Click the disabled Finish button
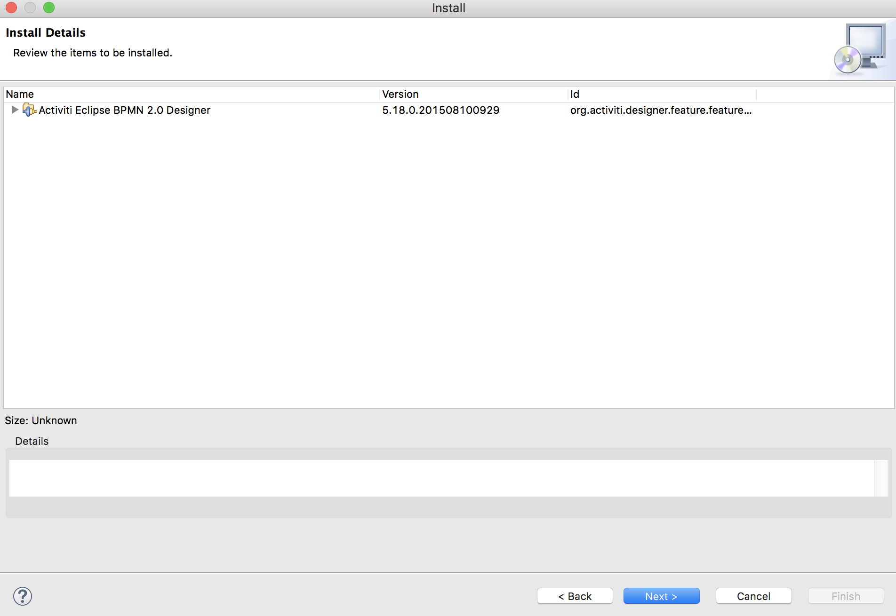 (x=846, y=596)
